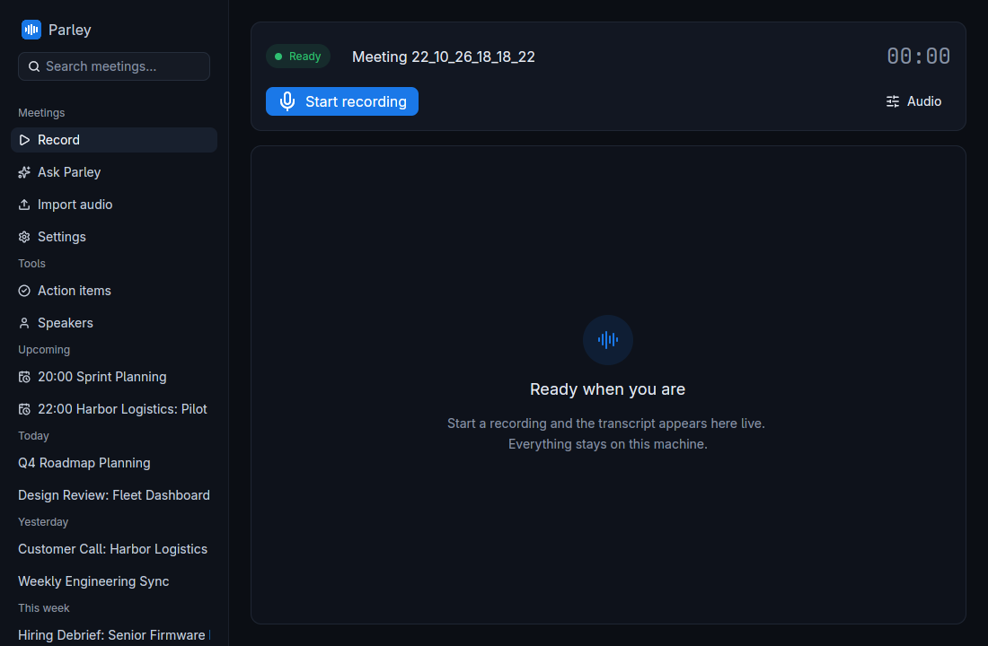Click the Ask Parley sparkle icon
Viewport: 988px width, 646px height.
24,172
